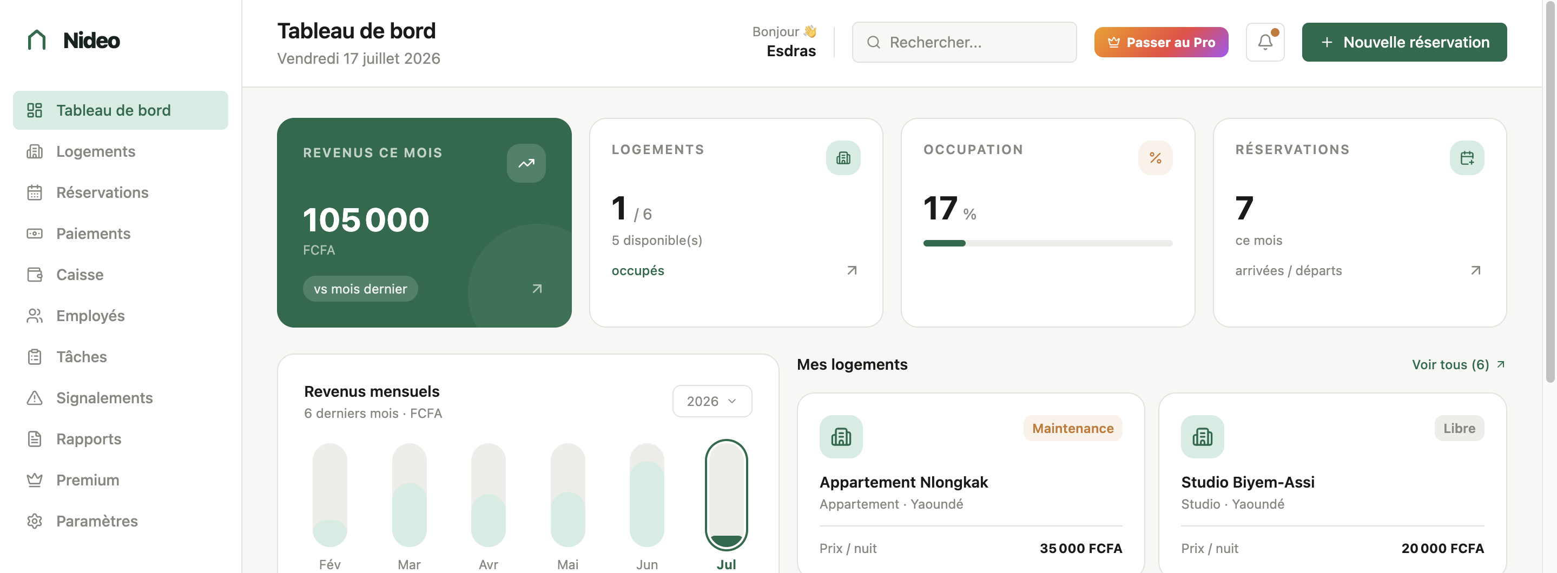Screen dimensions: 1557x573
Task: Click the trending chart icon on revenue card
Action: pos(526,163)
